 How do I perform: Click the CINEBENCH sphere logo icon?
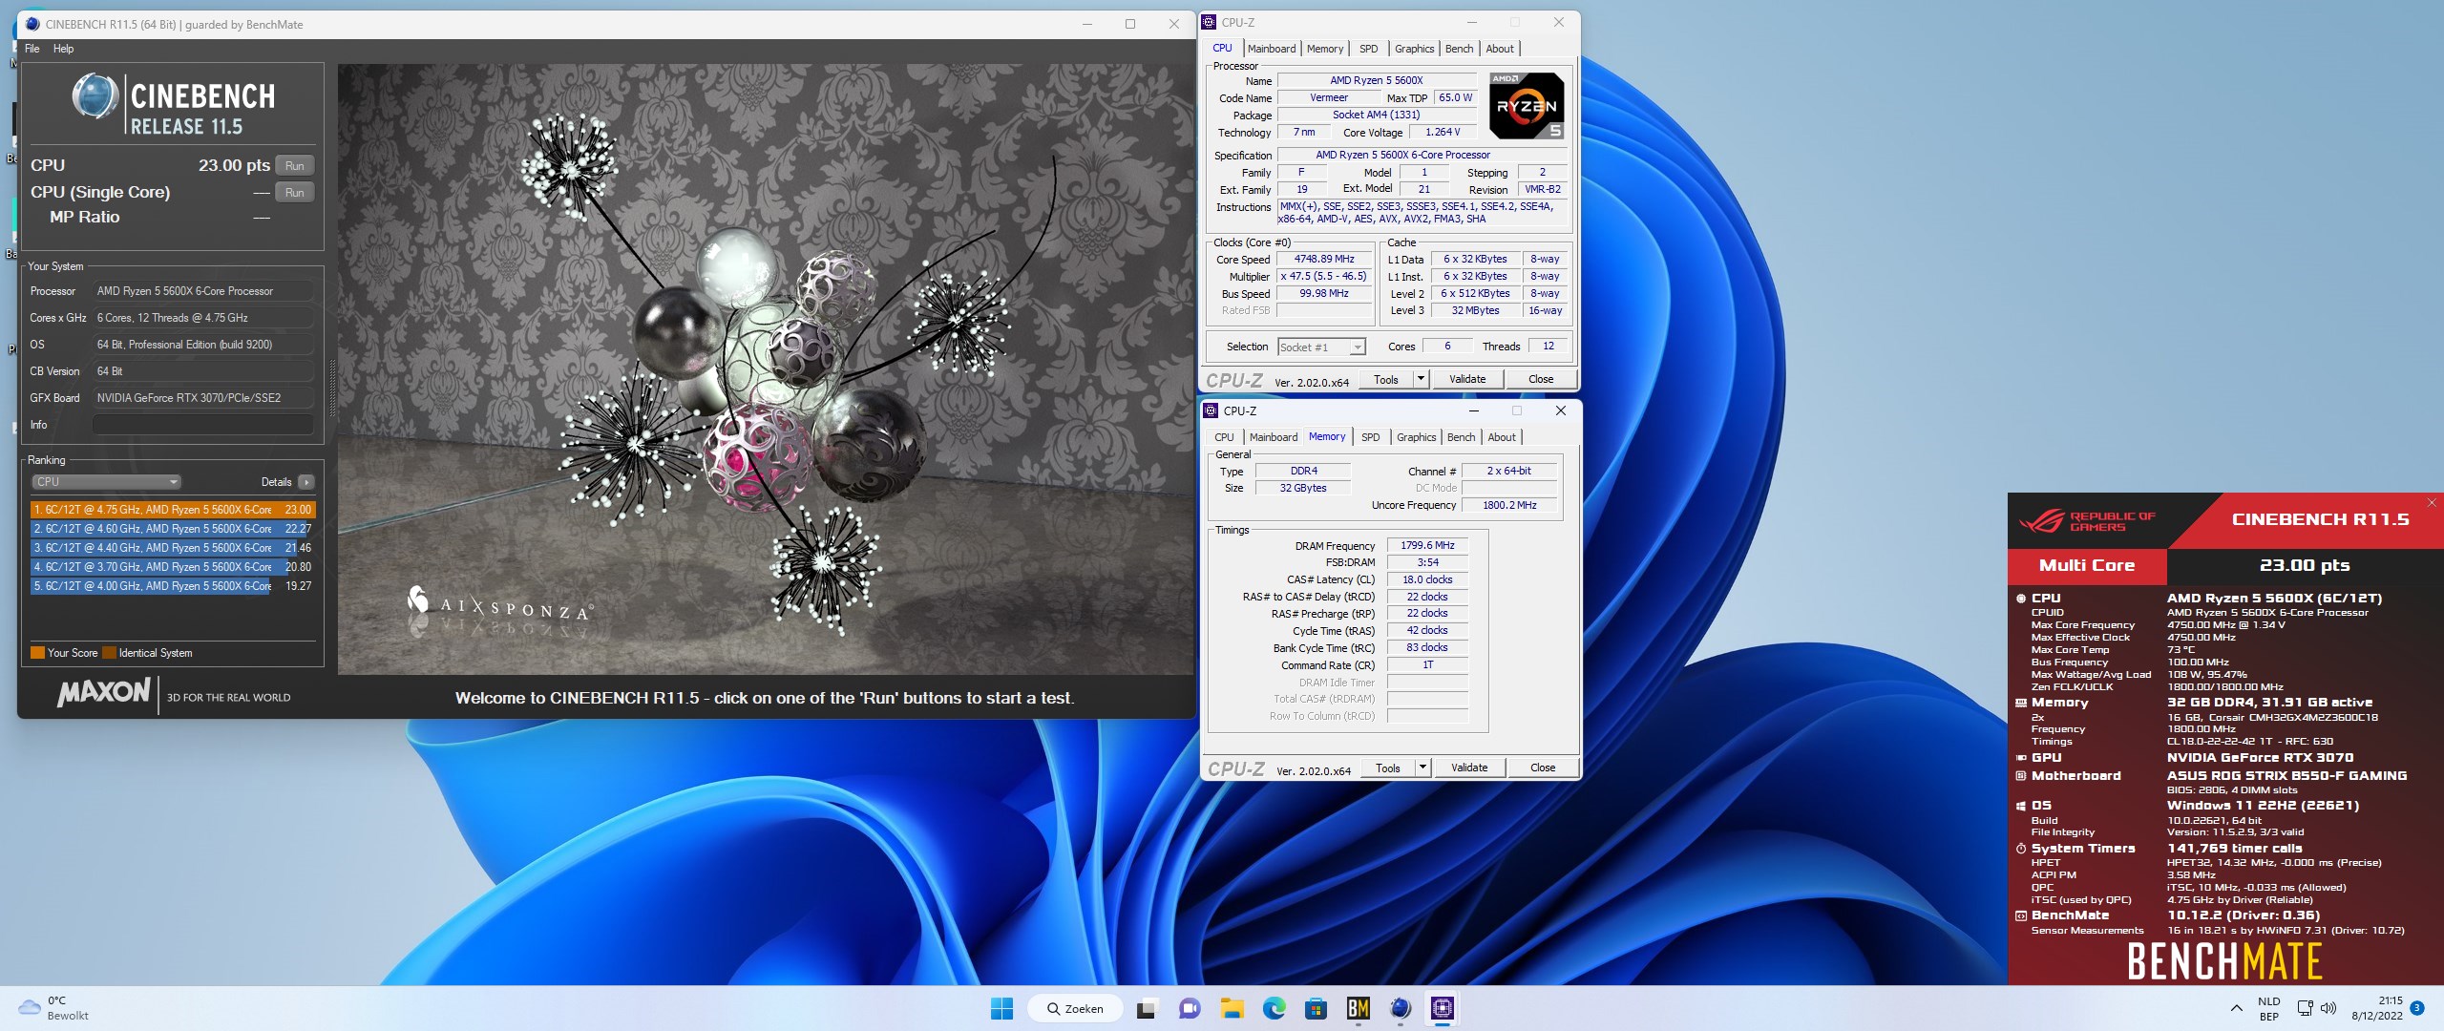[95, 97]
